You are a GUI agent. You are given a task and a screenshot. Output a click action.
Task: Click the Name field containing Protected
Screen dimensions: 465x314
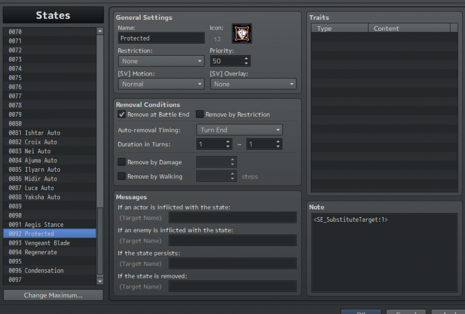[x=161, y=38]
